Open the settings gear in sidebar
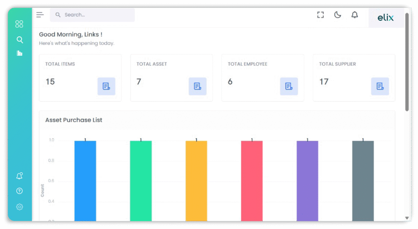 click(x=19, y=207)
